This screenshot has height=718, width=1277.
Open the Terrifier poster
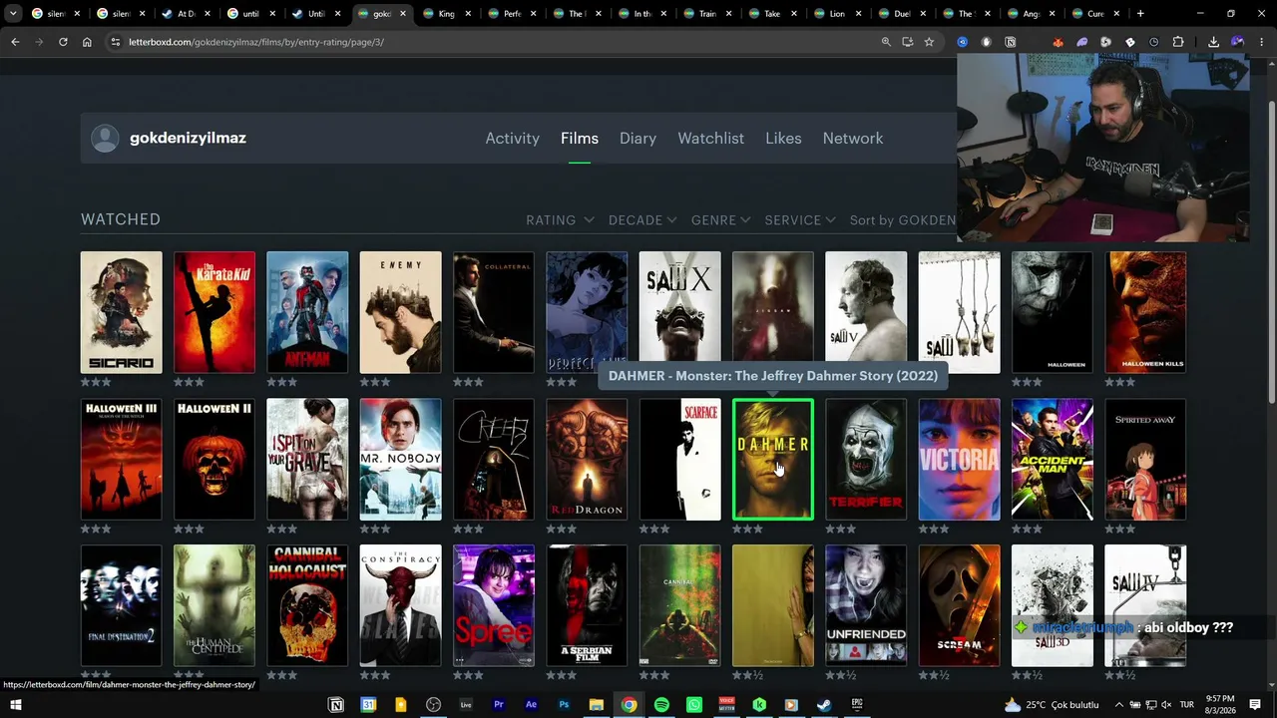866,460
